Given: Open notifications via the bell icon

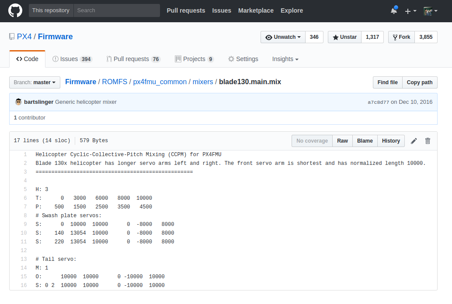Looking at the screenshot, I should pyautogui.click(x=393, y=10).
